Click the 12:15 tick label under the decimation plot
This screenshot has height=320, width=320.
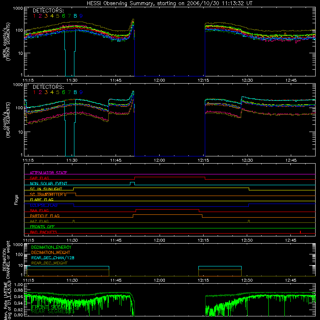[203, 280]
